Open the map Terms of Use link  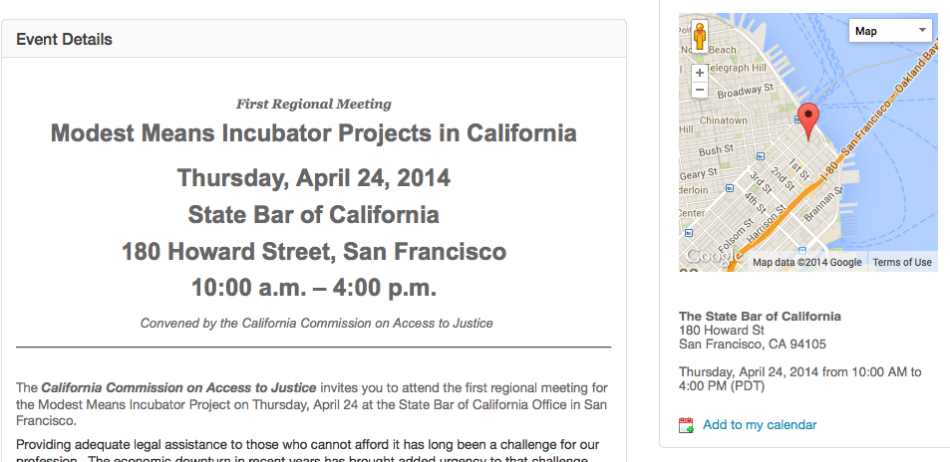(x=902, y=262)
